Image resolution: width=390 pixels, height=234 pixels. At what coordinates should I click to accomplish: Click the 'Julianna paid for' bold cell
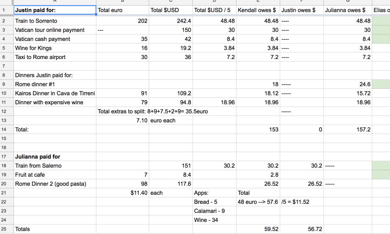tap(55, 157)
